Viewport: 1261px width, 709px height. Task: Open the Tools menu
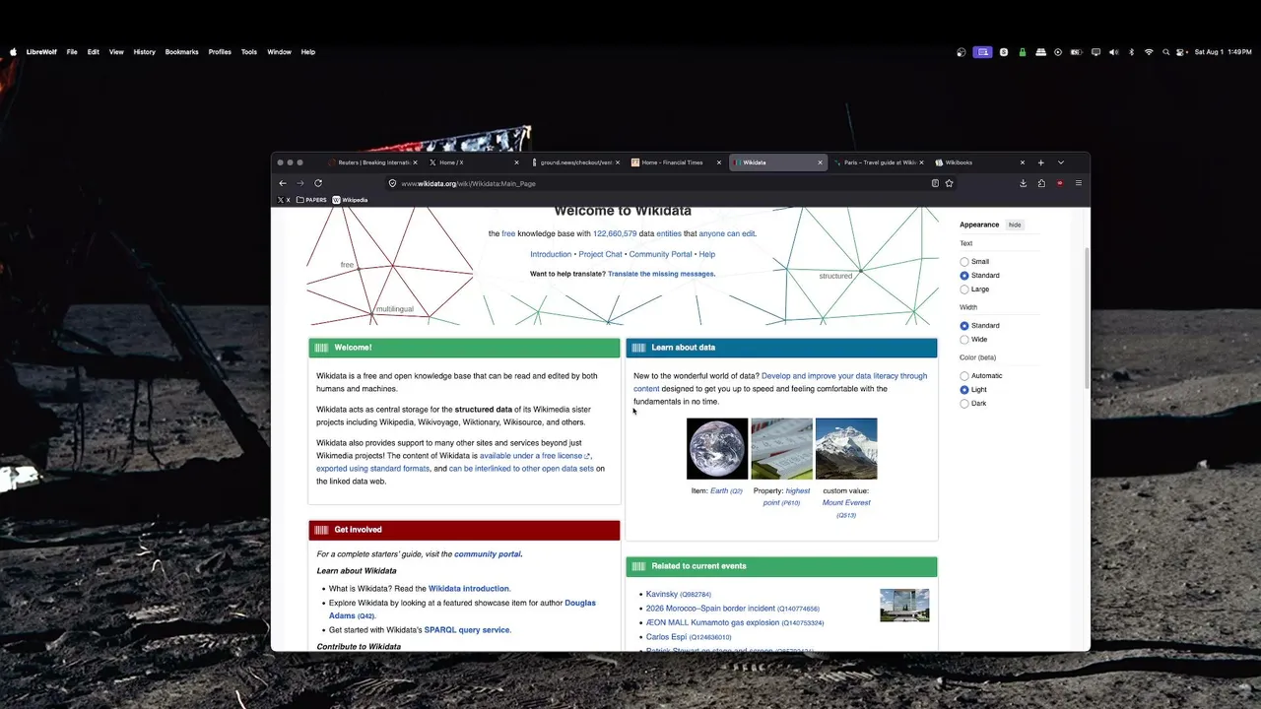249,52
